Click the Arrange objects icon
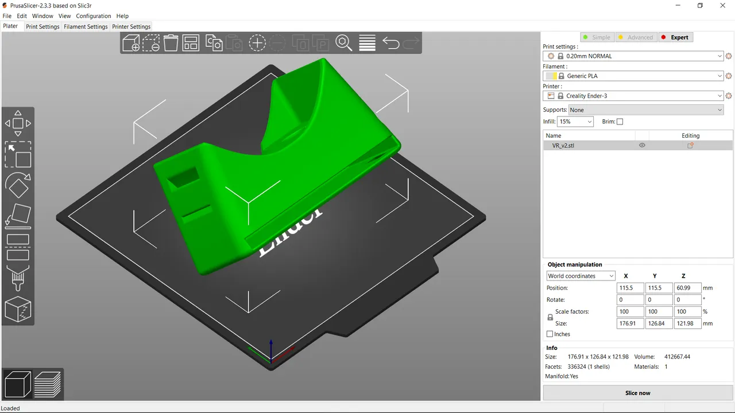The height and width of the screenshot is (413, 735). 191,43
